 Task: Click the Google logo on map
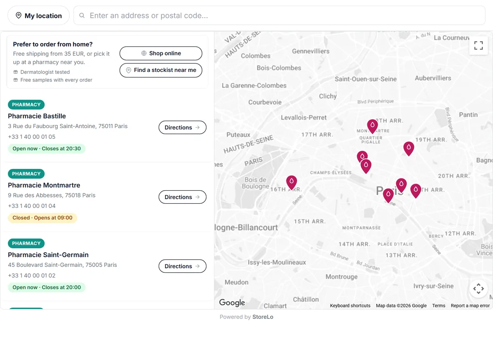[232, 303]
